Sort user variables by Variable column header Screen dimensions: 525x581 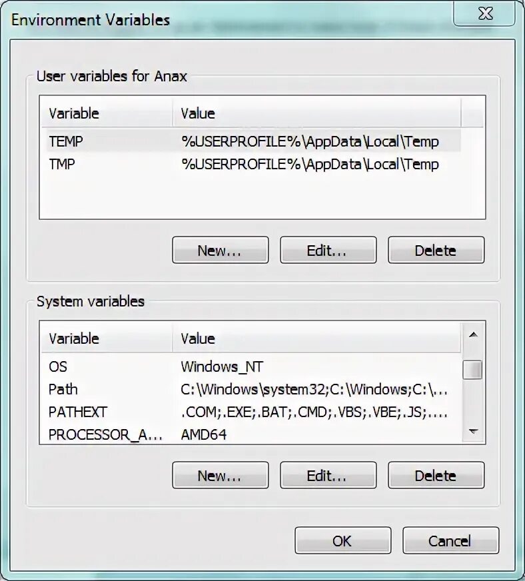(x=107, y=113)
